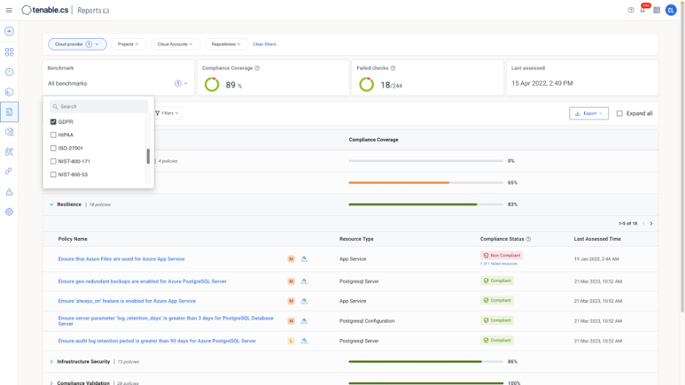Sort by Policy Name column header
Screen dimensions: 685x385
click(x=72, y=239)
